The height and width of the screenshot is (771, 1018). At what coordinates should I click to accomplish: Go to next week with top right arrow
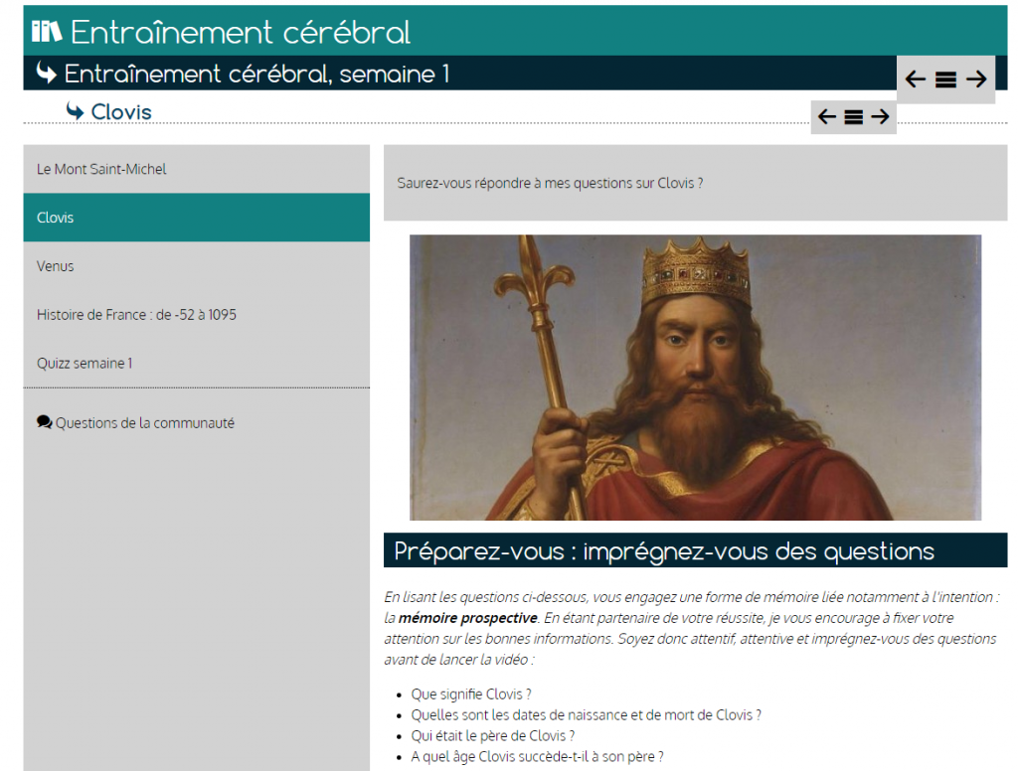[x=976, y=79]
